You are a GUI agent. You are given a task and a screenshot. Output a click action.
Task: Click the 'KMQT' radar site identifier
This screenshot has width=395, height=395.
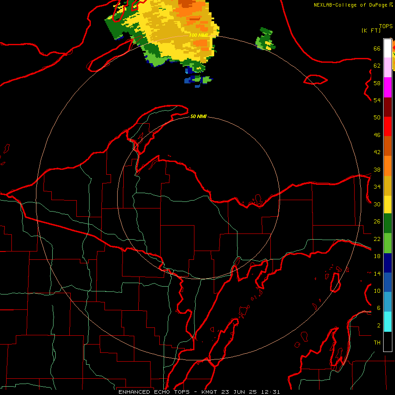(x=209, y=392)
